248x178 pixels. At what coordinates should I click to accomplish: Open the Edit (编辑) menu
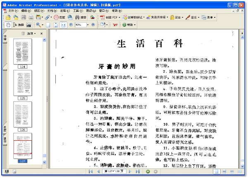tap(26, 11)
